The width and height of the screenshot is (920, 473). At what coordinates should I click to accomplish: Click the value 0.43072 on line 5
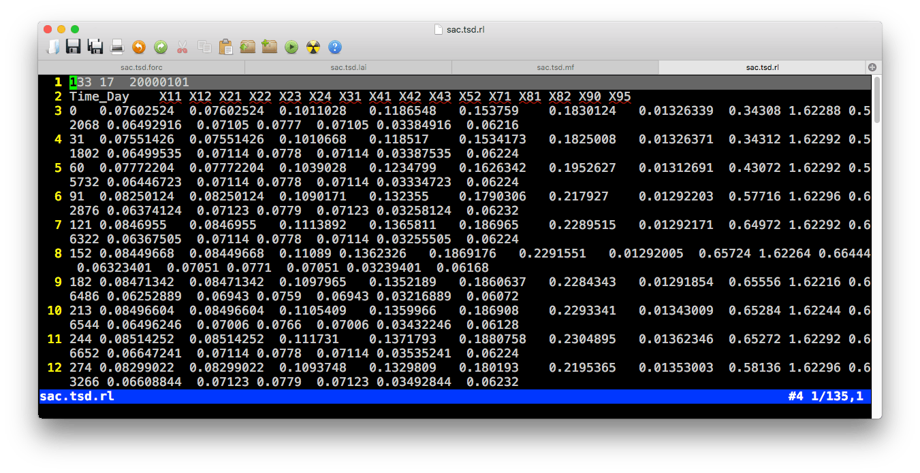point(755,168)
